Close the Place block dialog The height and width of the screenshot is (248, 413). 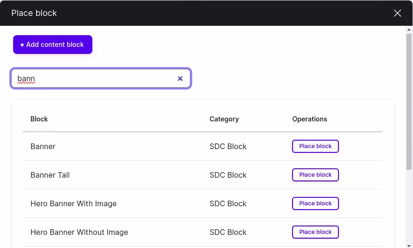click(x=397, y=13)
